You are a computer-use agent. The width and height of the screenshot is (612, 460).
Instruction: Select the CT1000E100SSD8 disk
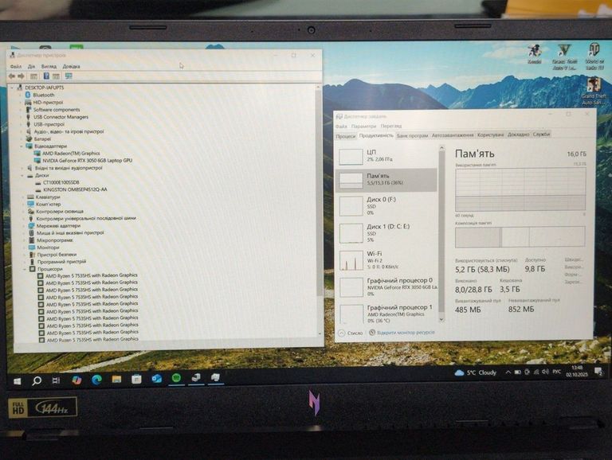click(x=61, y=182)
